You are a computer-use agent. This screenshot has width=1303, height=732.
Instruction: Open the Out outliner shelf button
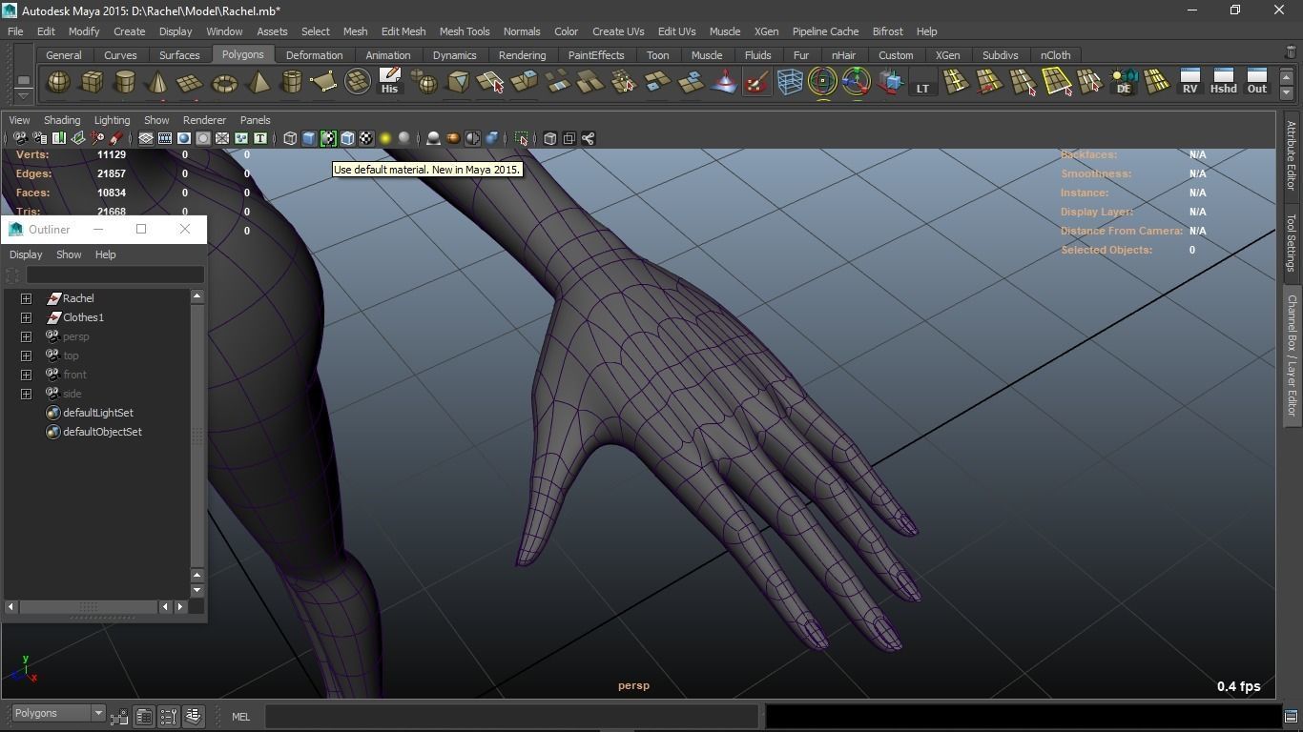coord(1257,82)
